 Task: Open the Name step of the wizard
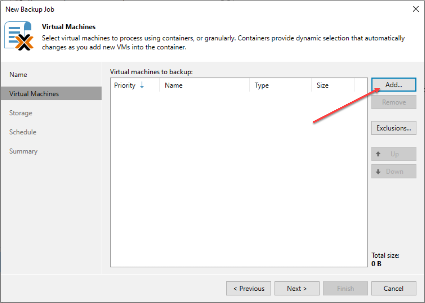pos(18,74)
